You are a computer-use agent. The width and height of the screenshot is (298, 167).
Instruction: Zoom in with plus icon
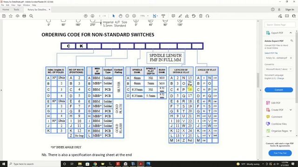134,16
